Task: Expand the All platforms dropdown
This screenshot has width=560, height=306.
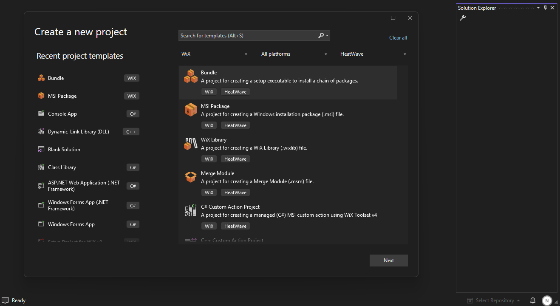Action: pos(294,54)
